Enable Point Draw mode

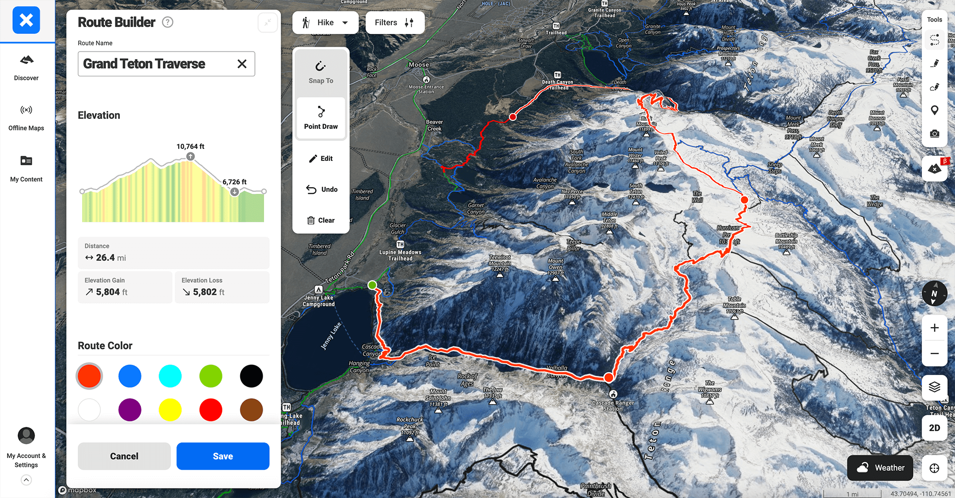coord(321,118)
